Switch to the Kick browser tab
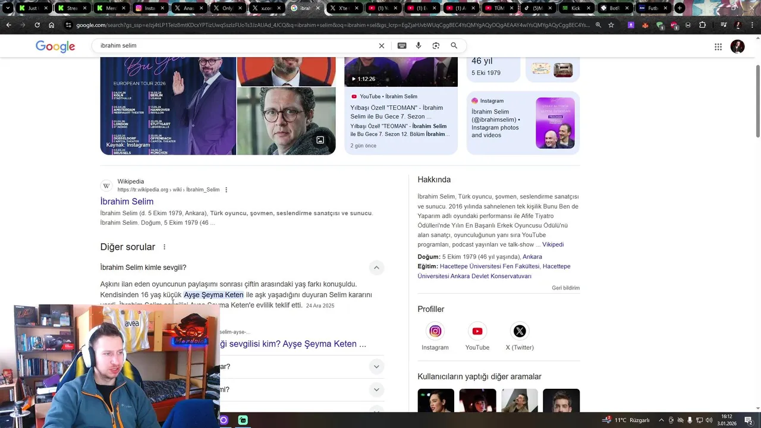 pos(576,8)
